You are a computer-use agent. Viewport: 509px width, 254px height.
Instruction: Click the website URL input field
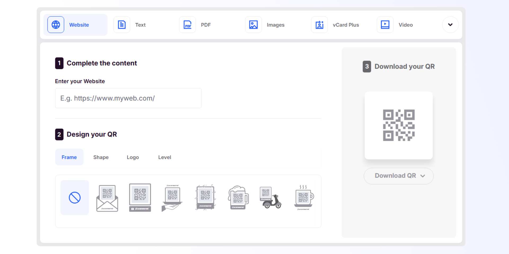point(128,98)
